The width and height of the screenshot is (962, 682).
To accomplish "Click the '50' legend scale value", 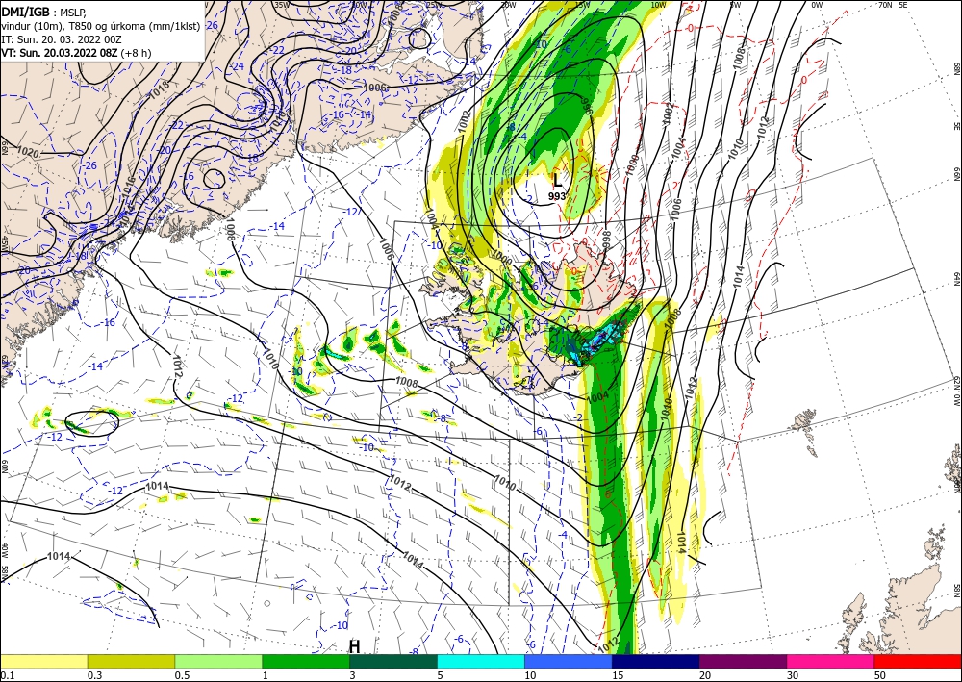I will tap(880, 675).
